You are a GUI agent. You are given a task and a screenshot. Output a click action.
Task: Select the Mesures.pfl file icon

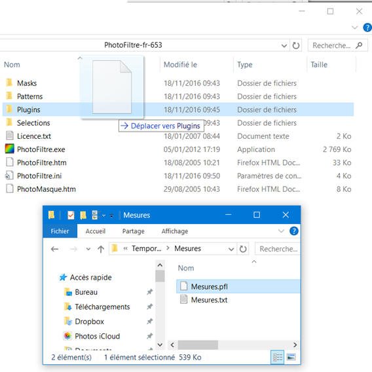[x=183, y=286]
